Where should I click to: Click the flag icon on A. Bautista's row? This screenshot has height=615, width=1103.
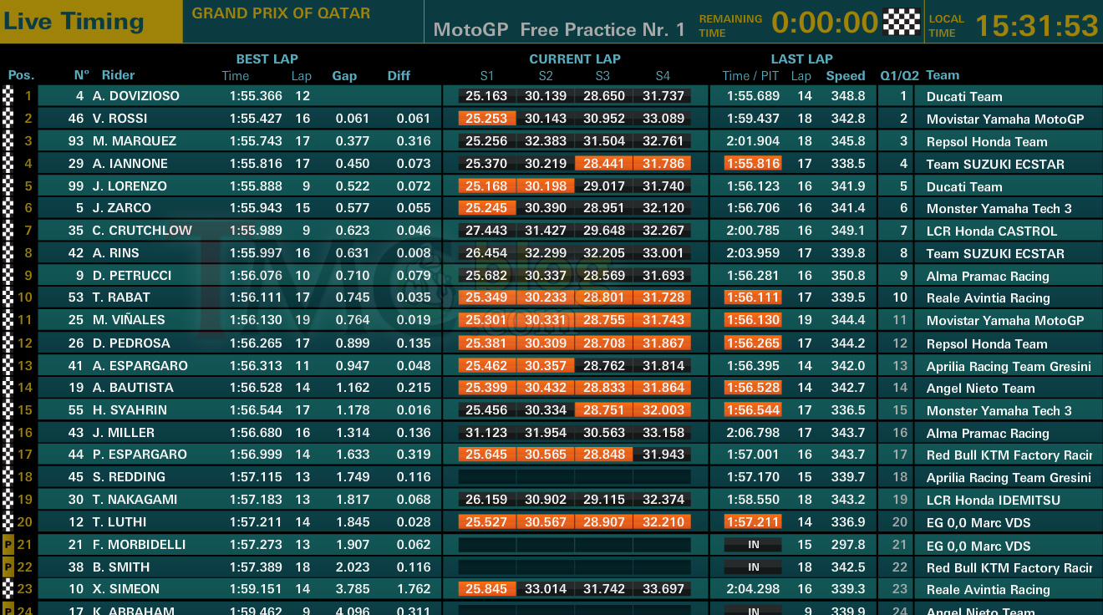[8, 387]
